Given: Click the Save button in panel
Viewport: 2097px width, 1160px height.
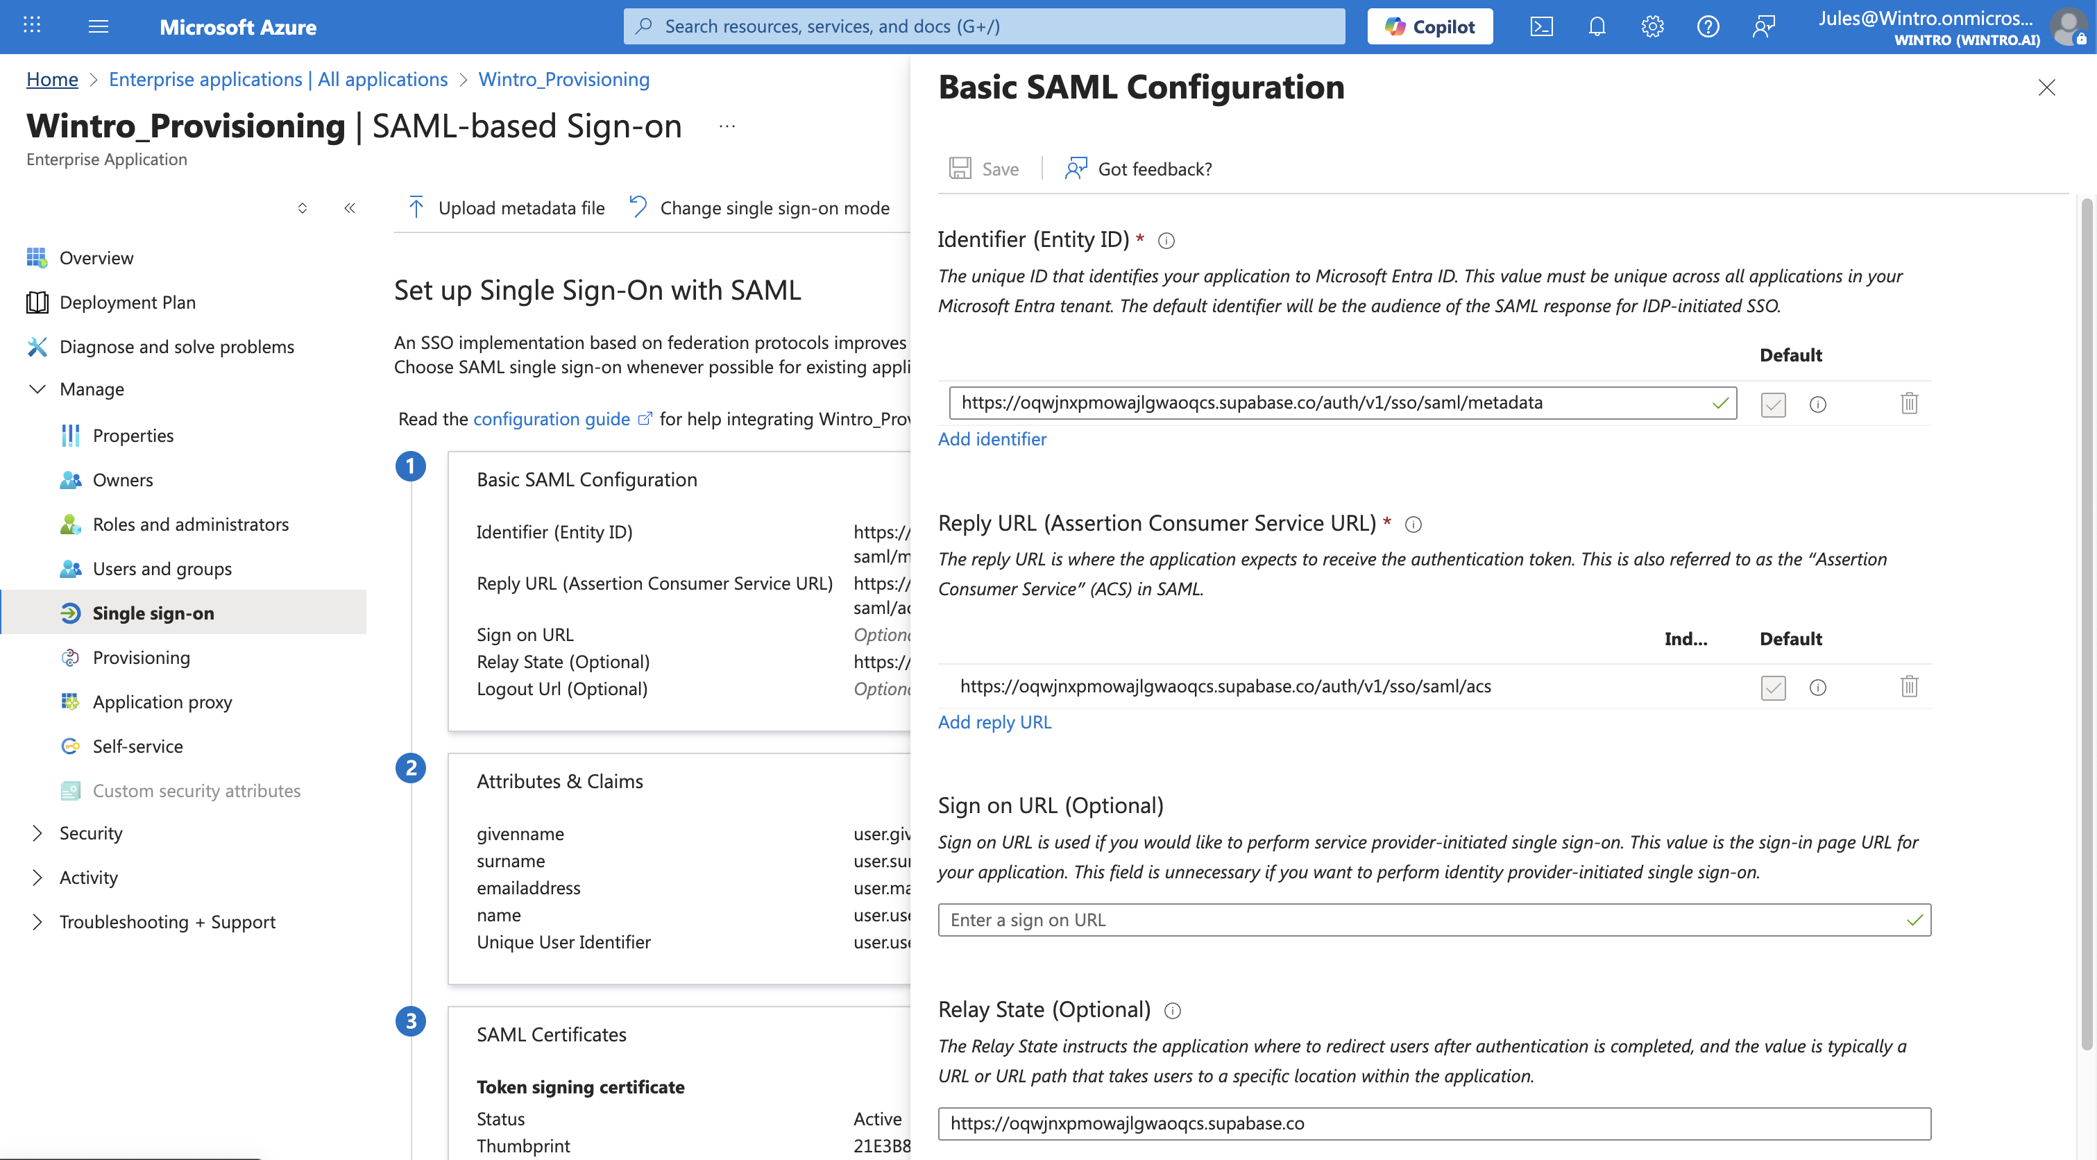Looking at the screenshot, I should [x=983, y=169].
